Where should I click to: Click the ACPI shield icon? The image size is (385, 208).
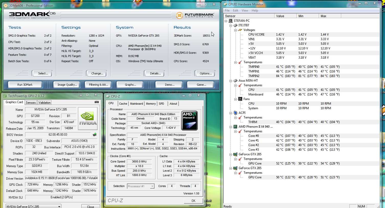click(235, 113)
